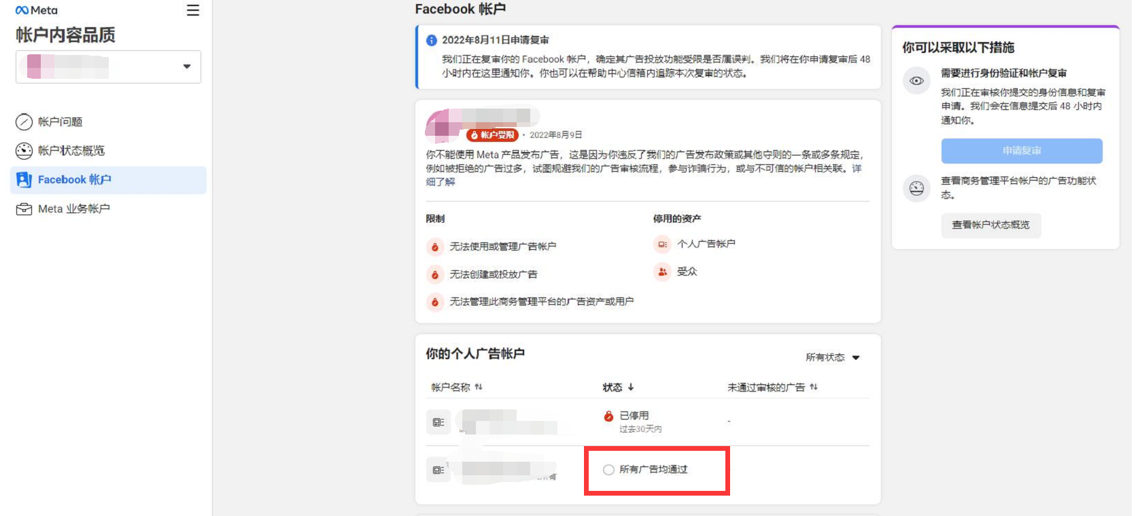Screen dimensions: 1138x516
Task: Sort by 状态 column
Action: (x=619, y=387)
